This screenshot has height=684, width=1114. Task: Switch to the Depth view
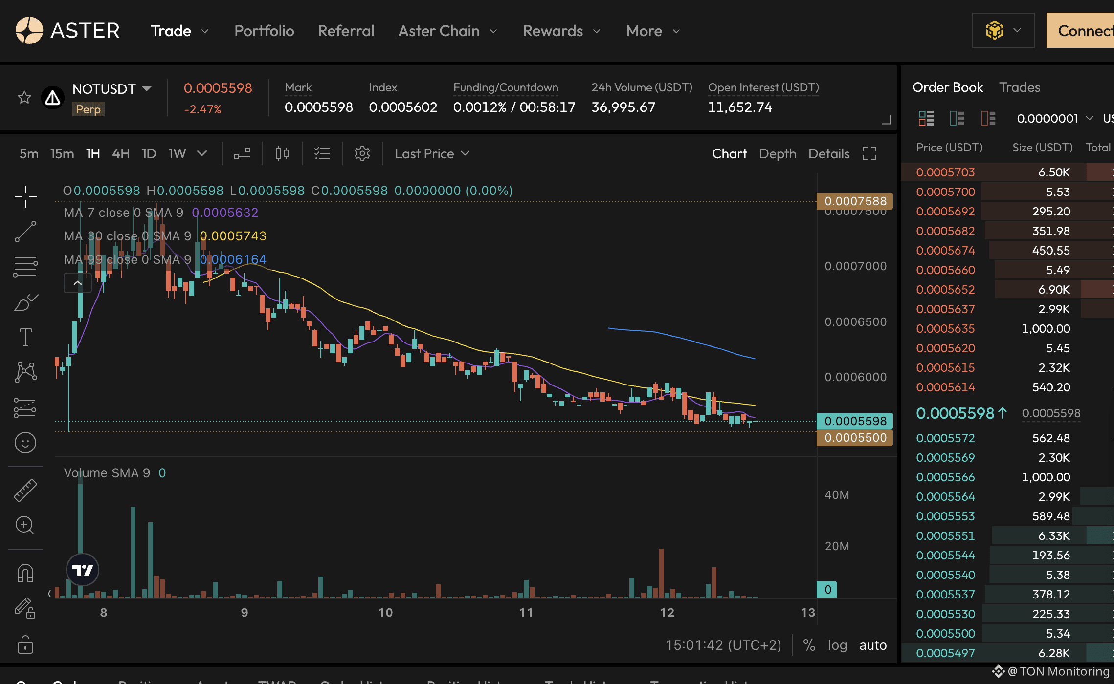tap(778, 153)
